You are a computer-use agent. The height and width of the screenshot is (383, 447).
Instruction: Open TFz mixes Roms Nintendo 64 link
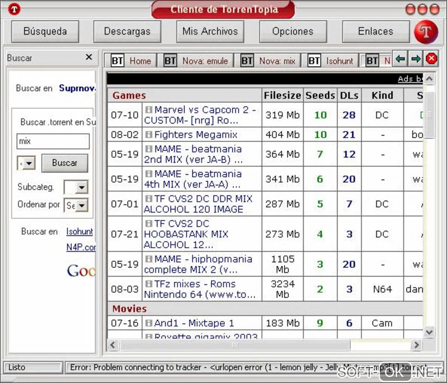click(x=200, y=289)
